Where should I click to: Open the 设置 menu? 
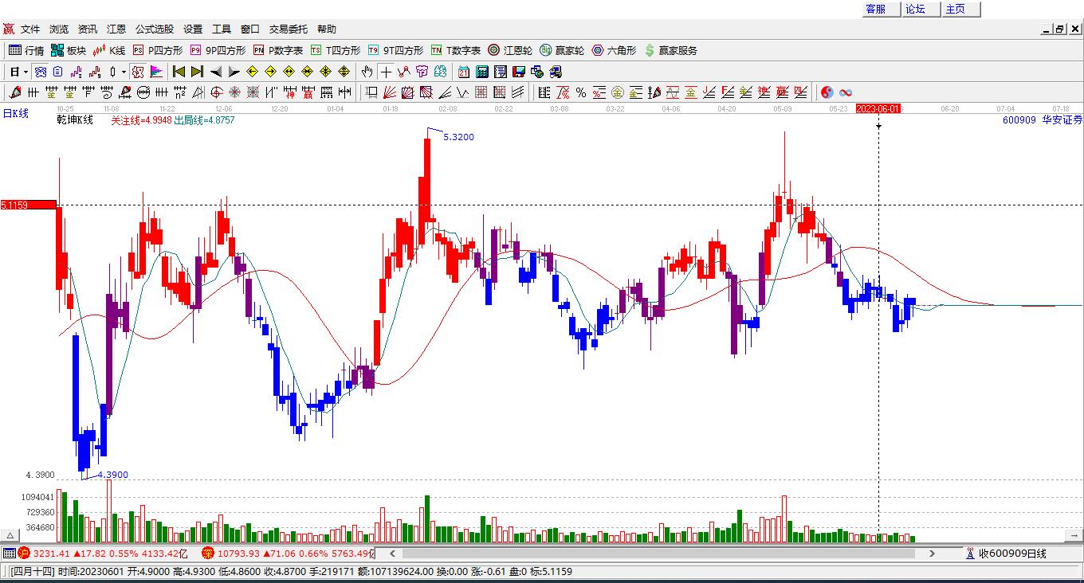coord(193,29)
